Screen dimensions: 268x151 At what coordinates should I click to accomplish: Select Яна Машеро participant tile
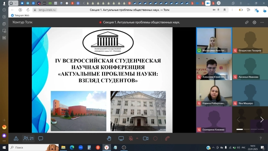[250, 93]
